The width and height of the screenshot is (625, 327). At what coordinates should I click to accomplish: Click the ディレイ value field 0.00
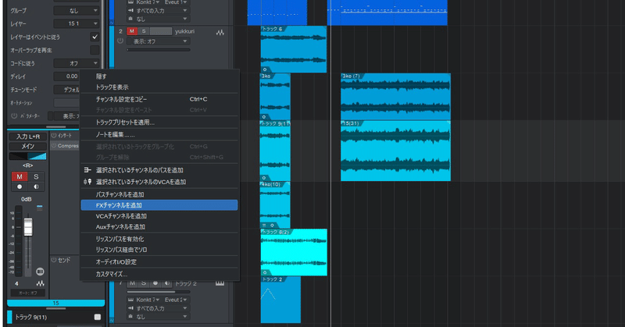tap(67, 76)
